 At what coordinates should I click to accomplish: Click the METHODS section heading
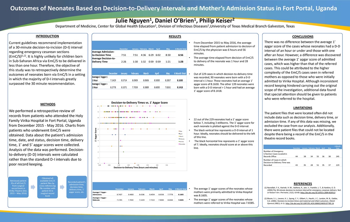pyautogui.click(x=48, y=104)
